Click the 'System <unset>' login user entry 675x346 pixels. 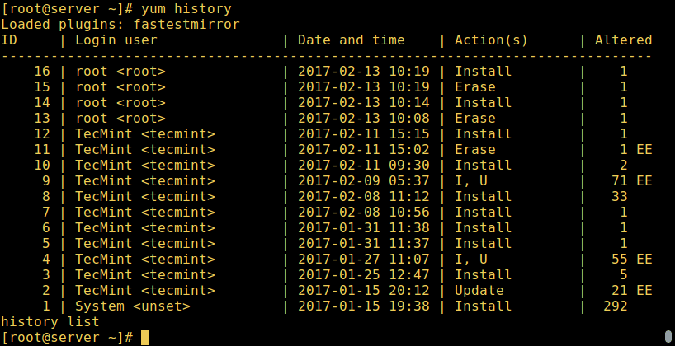(x=133, y=306)
